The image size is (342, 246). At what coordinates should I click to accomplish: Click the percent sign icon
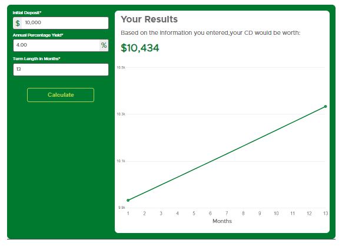[x=104, y=45]
